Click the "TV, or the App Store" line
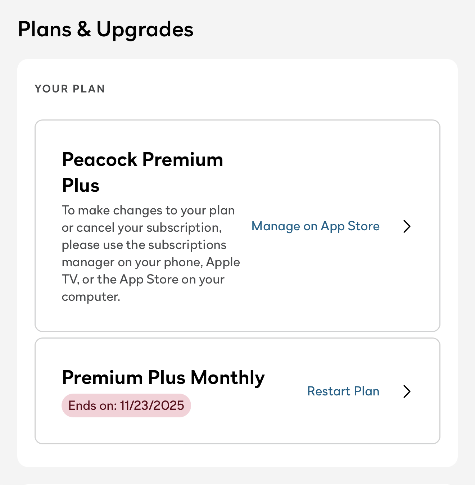 tap(143, 279)
